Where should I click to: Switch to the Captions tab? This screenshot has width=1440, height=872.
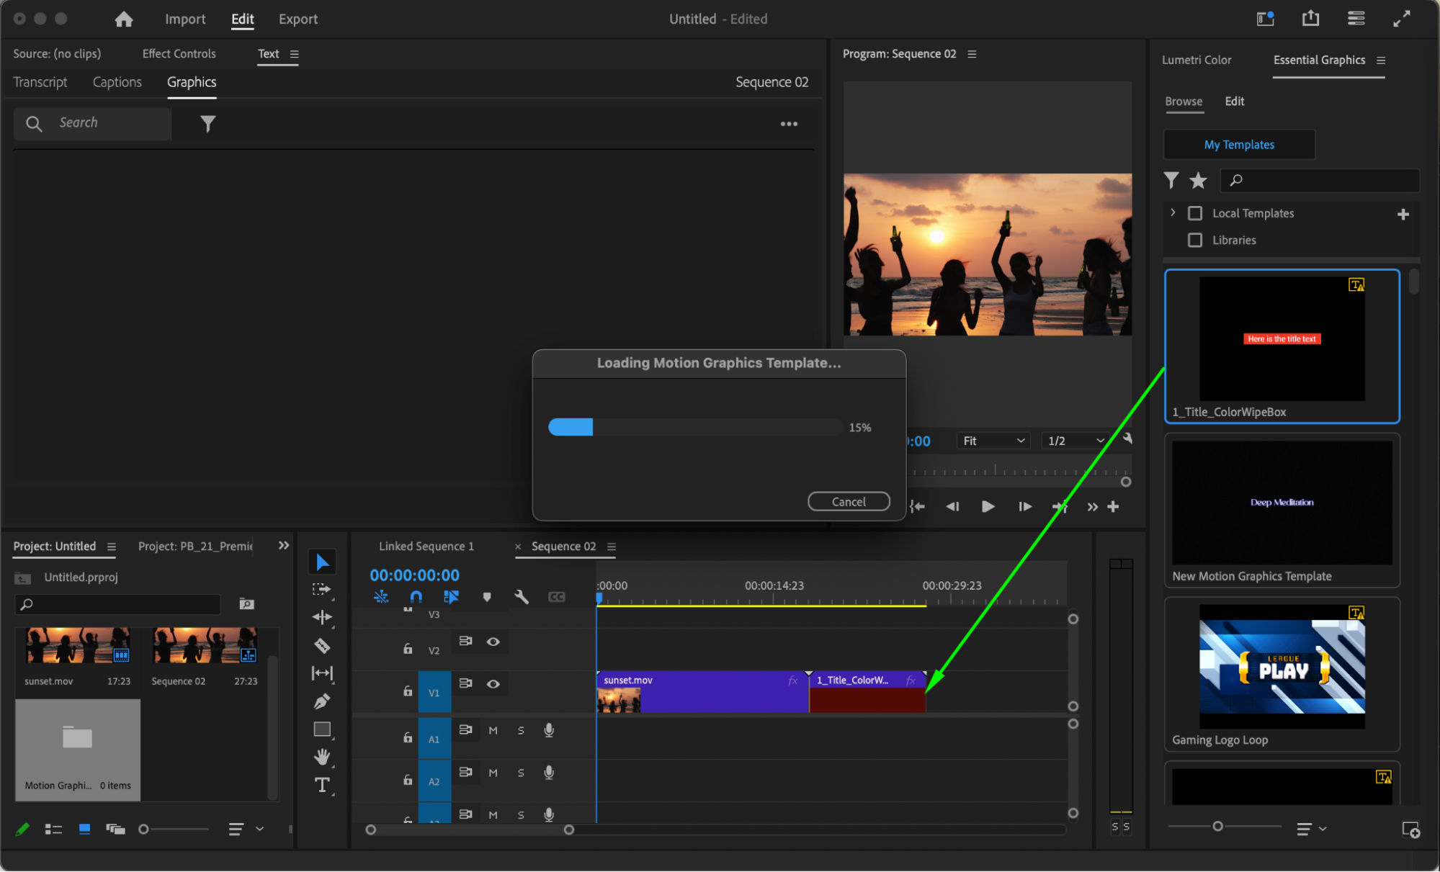tap(117, 82)
